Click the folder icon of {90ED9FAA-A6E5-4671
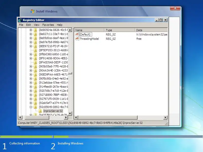The image size is (203, 152). [36, 74]
